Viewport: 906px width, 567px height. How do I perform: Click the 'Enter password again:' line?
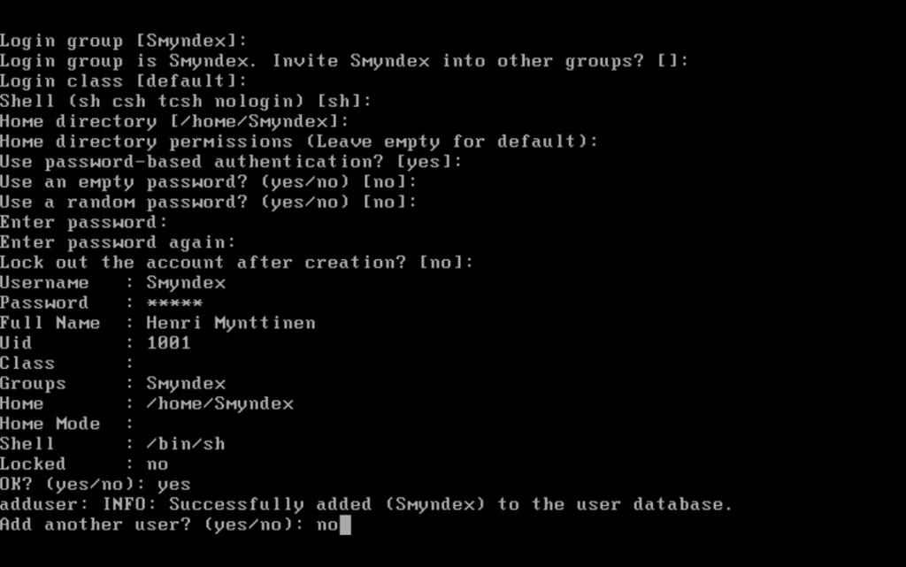(118, 242)
